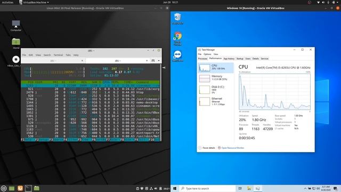Launch Firefox from Mint panel

pyautogui.click(x=20, y=188)
